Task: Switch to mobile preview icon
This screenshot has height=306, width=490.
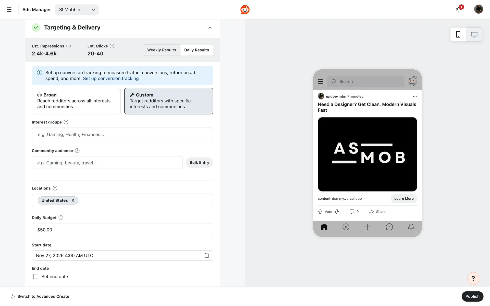Action: [458, 34]
